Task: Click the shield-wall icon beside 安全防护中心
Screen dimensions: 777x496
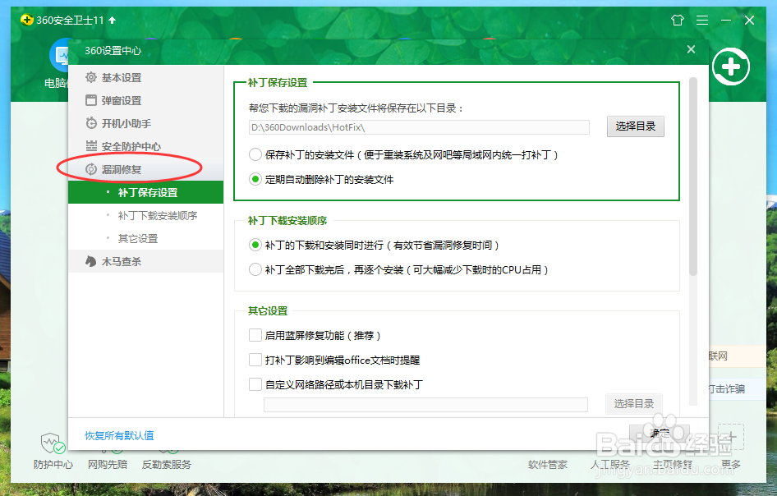Action: 90,146
